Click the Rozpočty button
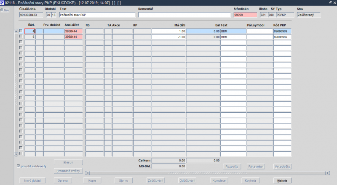 pos(232,166)
